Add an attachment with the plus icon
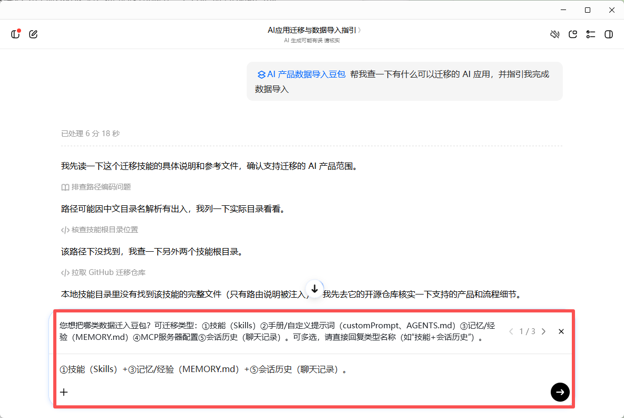The image size is (624, 418). pyautogui.click(x=64, y=392)
